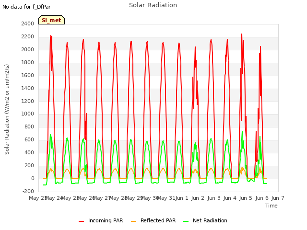
Task: Click the 0 y-axis tick label
Action: pos(33,178)
